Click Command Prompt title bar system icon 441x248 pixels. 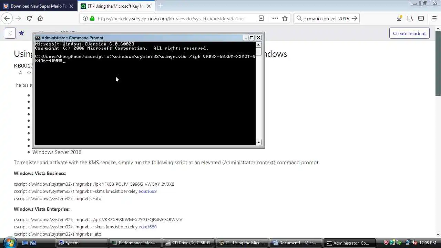(x=38, y=38)
